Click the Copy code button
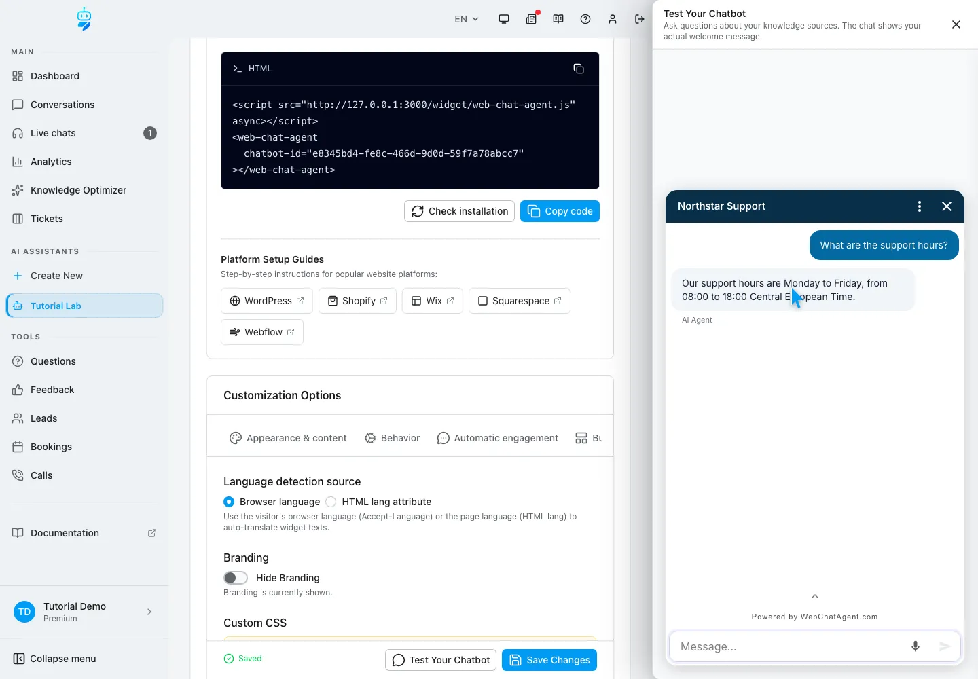 pyautogui.click(x=560, y=211)
